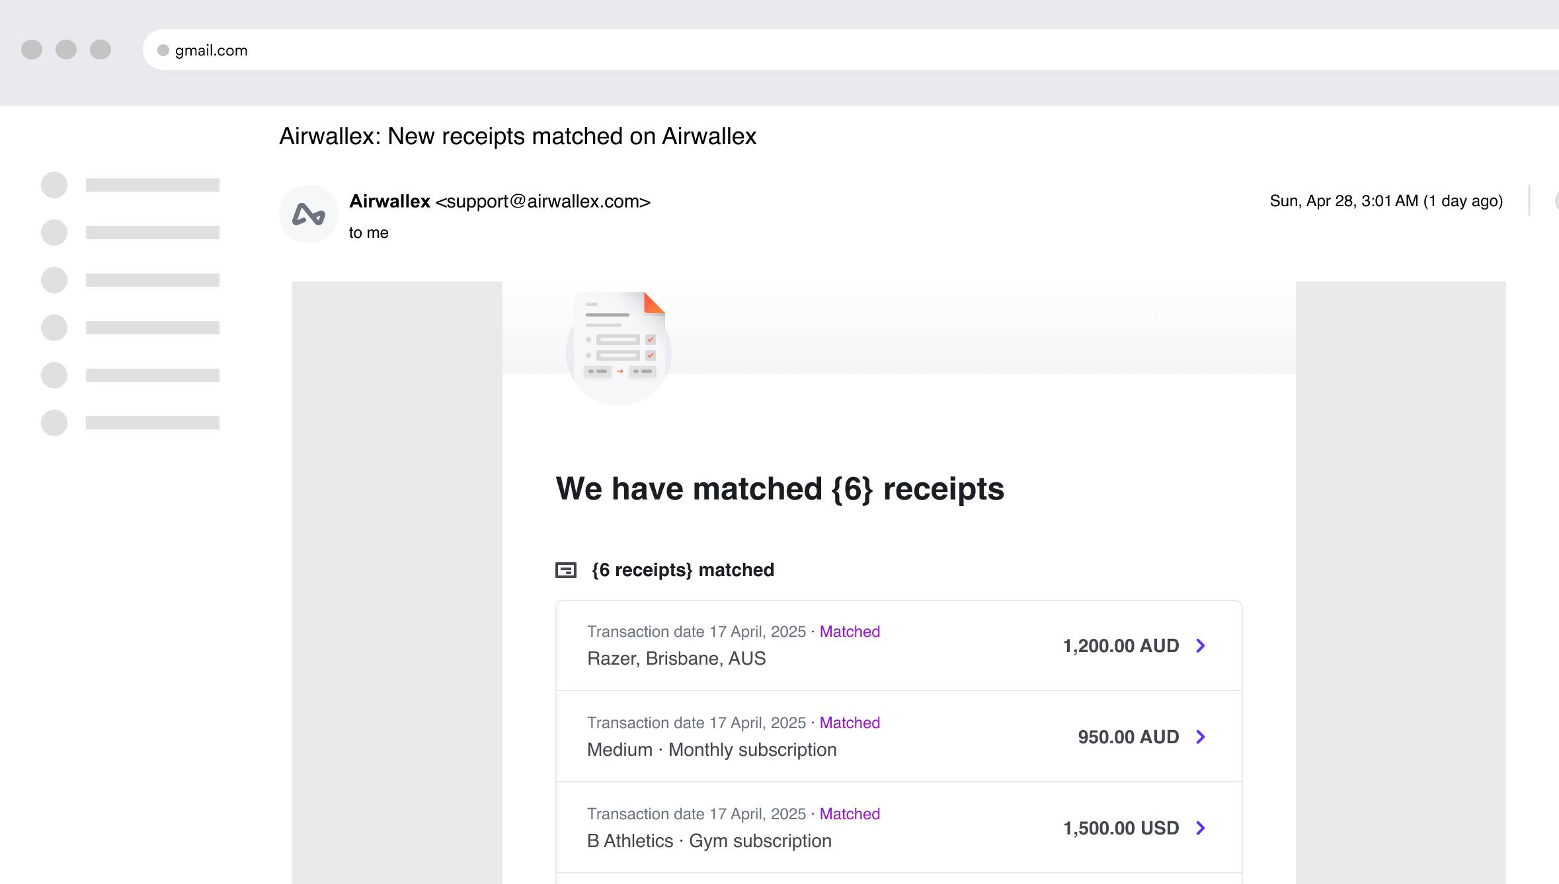Click the 'to me' recipient details

coord(368,233)
